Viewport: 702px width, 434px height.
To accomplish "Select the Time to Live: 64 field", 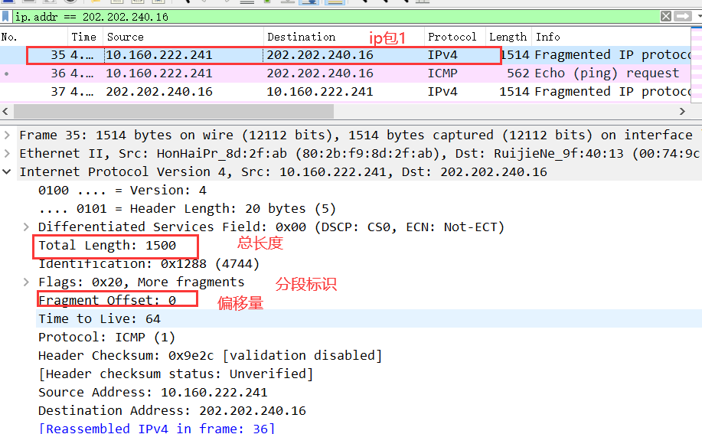I will pos(100,318).
